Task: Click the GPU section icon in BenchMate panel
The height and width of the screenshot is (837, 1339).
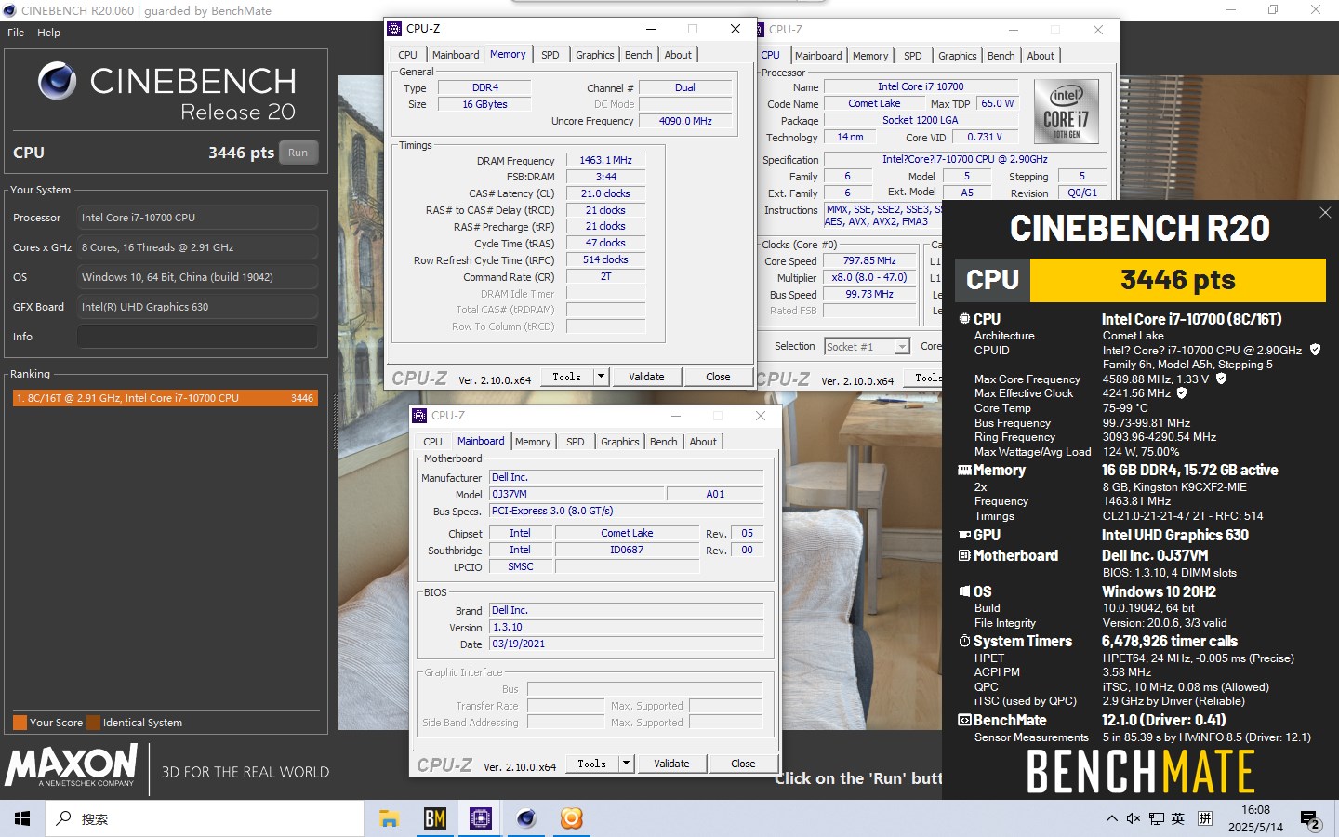Action: pyautogui.click(x=964, y=535)
